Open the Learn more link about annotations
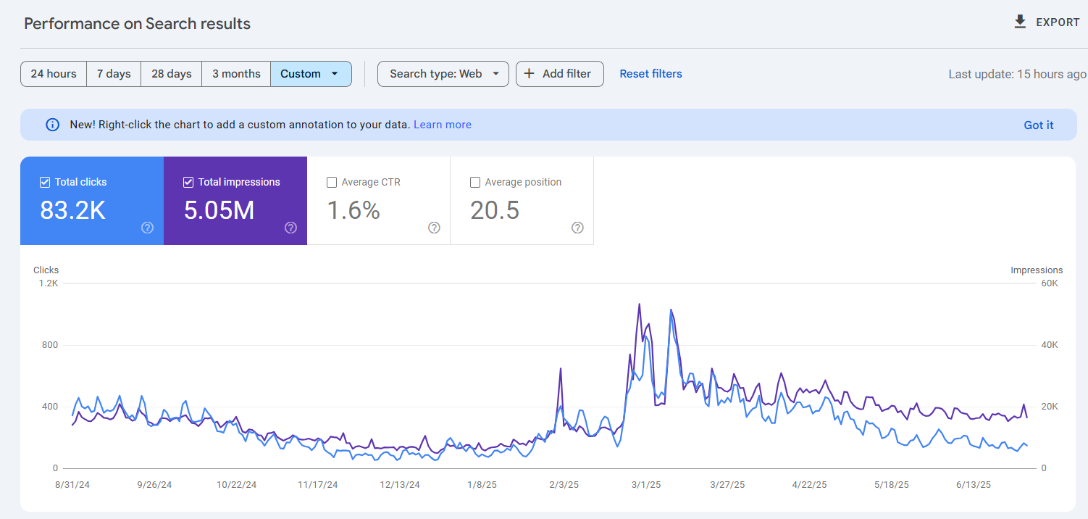This screenshot has width=1088, height=519. [x=442, y=124]
